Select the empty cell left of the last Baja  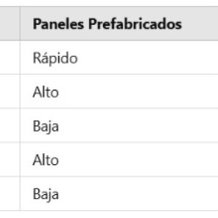click(x=10, y=194)
